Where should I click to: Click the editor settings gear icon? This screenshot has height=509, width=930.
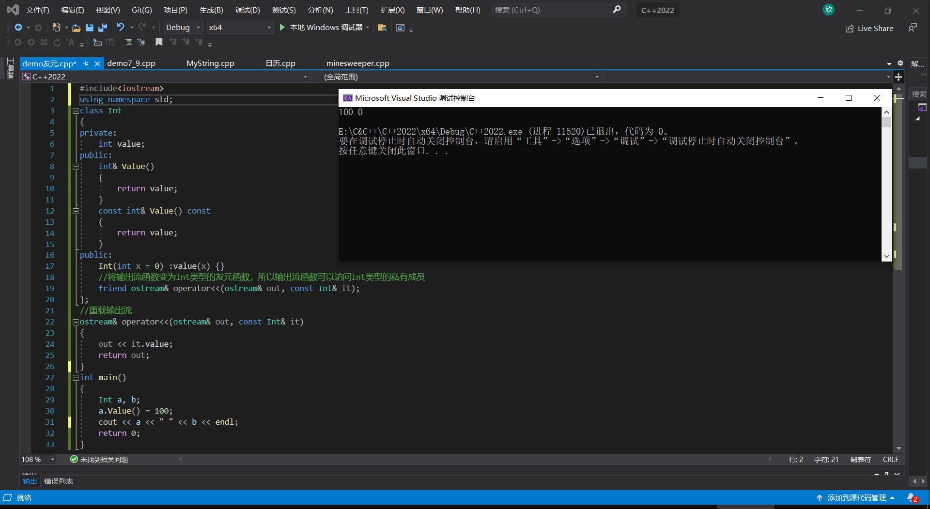click(x=900, y=63)
